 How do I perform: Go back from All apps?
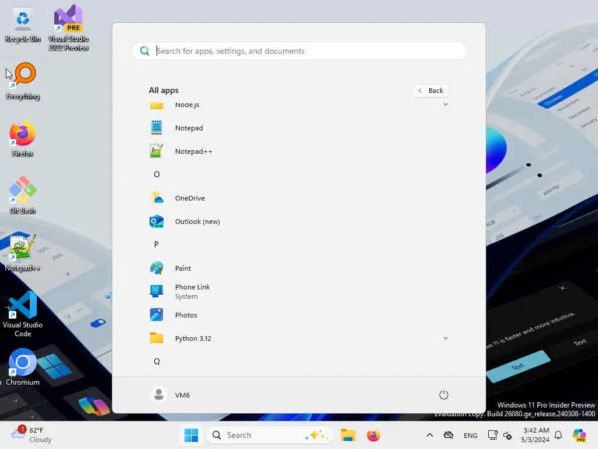coord(431,91)
